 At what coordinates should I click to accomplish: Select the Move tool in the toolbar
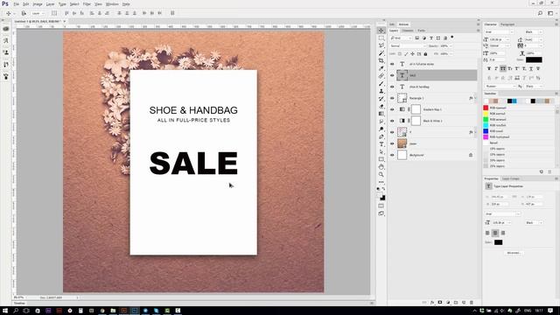coord(381,31)
